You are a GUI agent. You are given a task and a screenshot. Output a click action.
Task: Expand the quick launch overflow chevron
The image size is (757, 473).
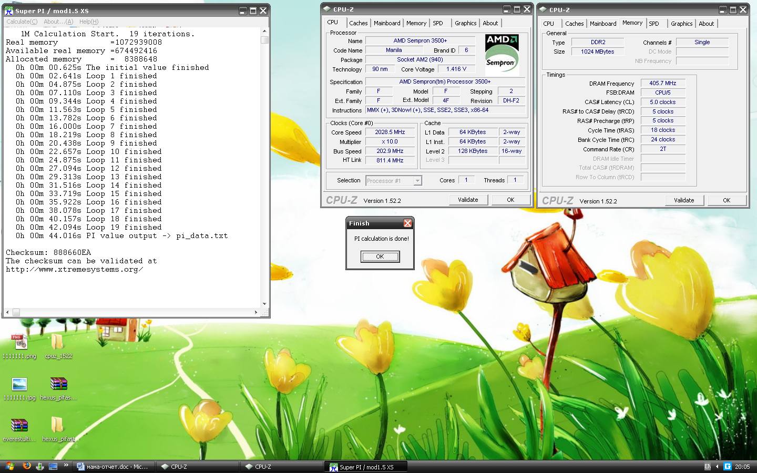pyautogui.click(x=66, y=465)
